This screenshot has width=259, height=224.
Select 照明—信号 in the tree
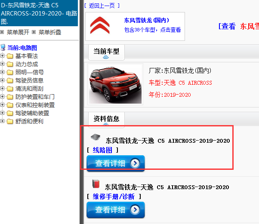(x=30, y=72)
